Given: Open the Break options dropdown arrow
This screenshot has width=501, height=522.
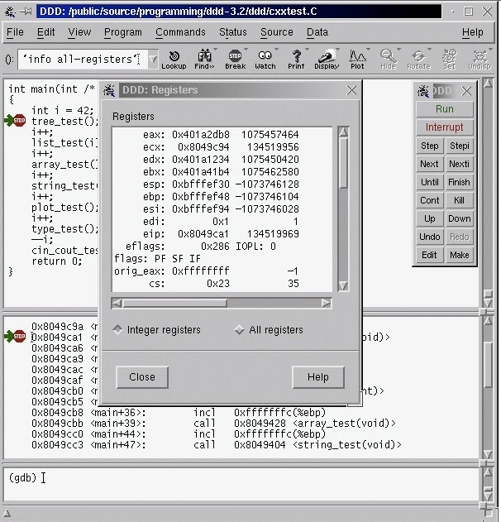Looking at the screenshot, I should [246, 50].
